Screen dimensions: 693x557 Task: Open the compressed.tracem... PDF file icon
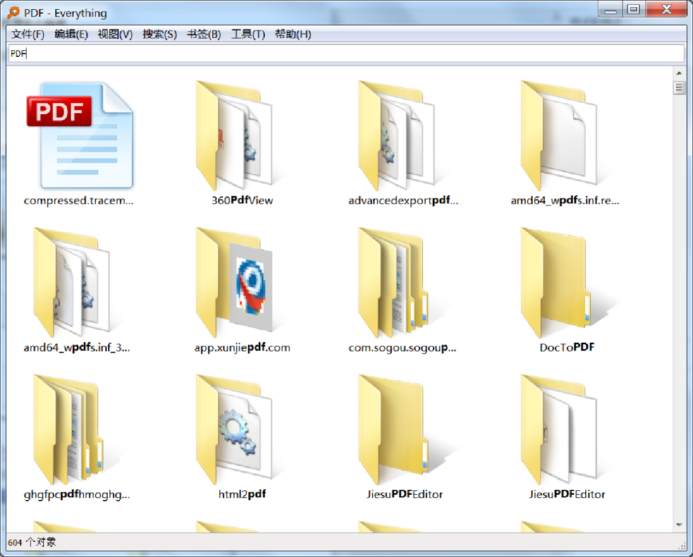pyautogui.click(x=80, y=136)
